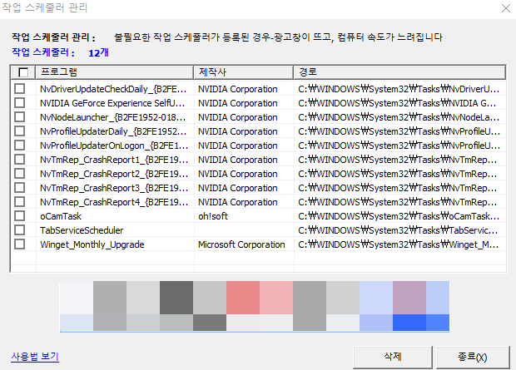
Task: Check the NvTmRep_CrashReport3 checkbox
Action: (20, 187)
